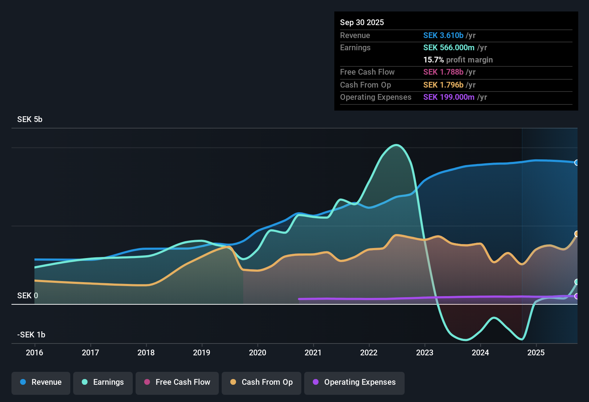
Task: Click the SEK 566.000m earnings value
Action: (x=449, y=48)
